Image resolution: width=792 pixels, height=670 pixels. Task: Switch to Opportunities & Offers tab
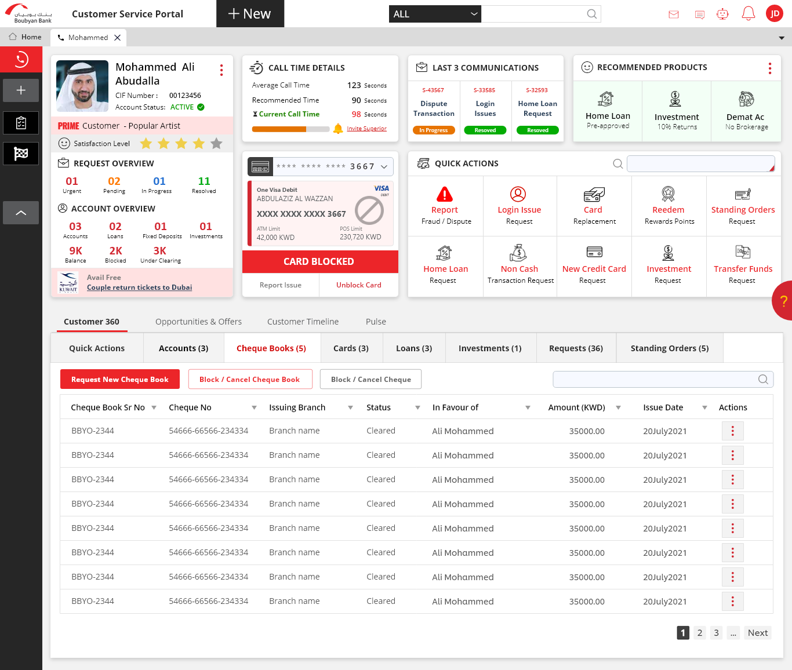pyautogui.click(x=198, y=322)
